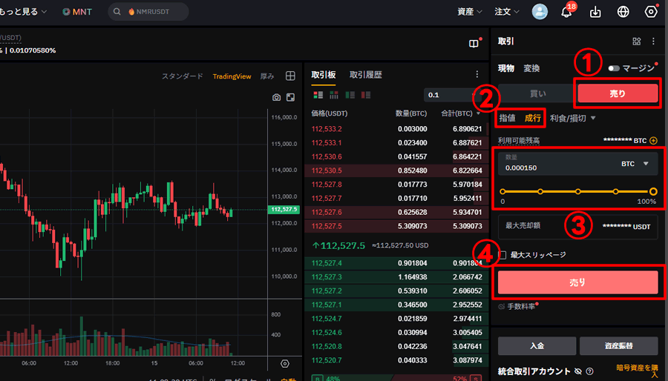Open the book guide icon
This screenshot has width=668, height=381.
click(x=474, y=44)
